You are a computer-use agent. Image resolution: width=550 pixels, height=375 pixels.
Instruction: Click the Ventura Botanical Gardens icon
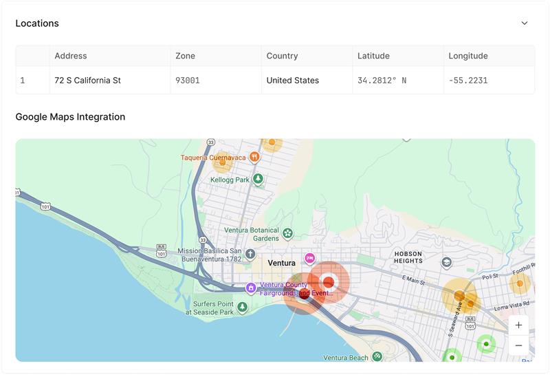click(288, 234)
